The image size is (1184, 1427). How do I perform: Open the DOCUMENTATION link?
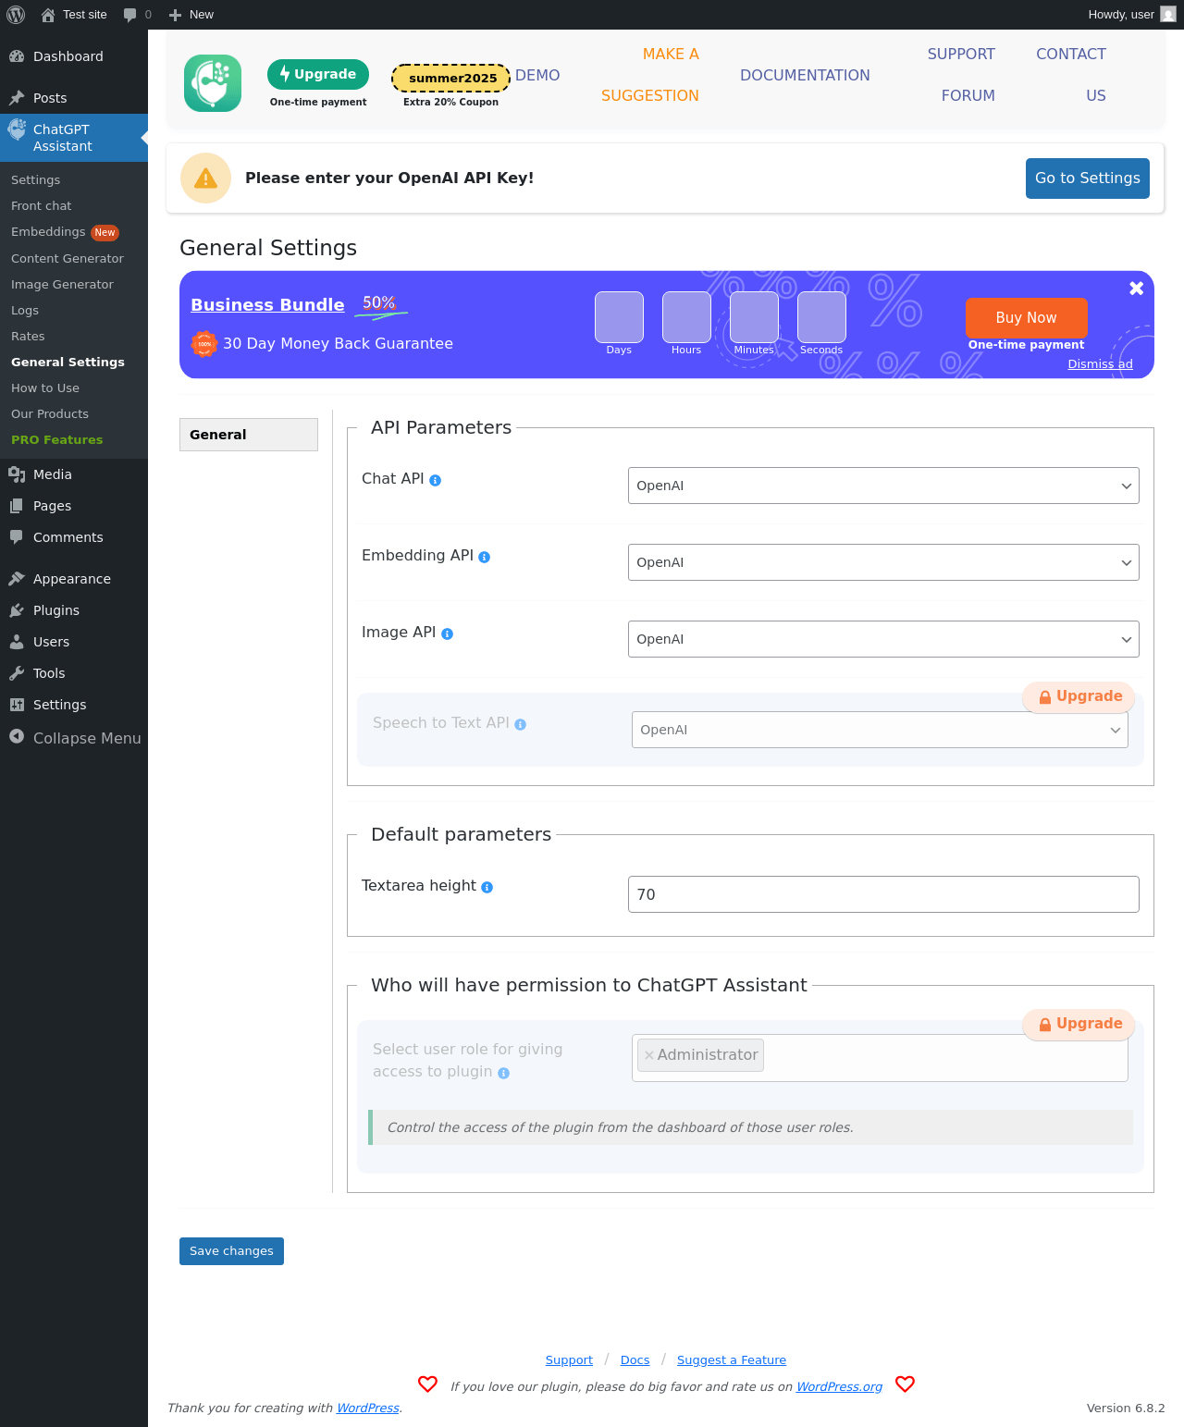[805, 76]
